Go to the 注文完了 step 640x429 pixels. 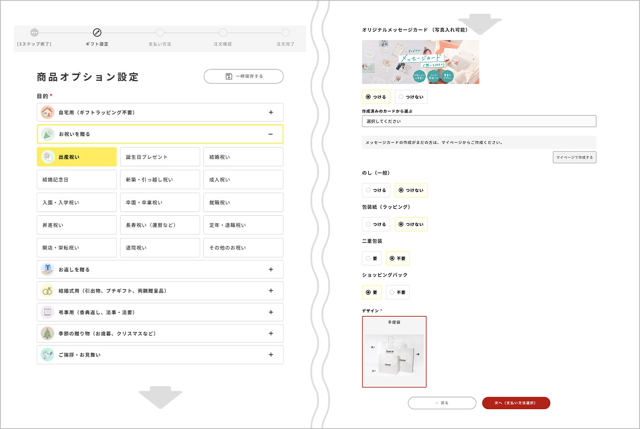coord(286,32)
